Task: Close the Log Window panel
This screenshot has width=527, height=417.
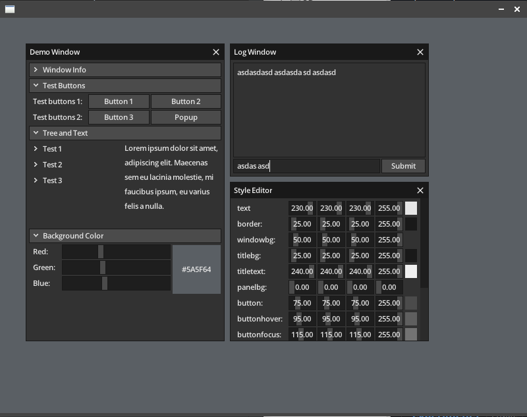Action: pos(420,52)
